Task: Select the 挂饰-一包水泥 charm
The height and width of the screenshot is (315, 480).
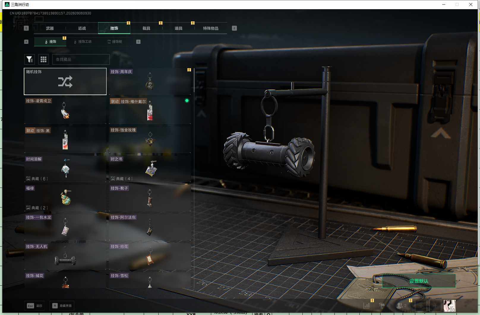Action: [65, 227]
